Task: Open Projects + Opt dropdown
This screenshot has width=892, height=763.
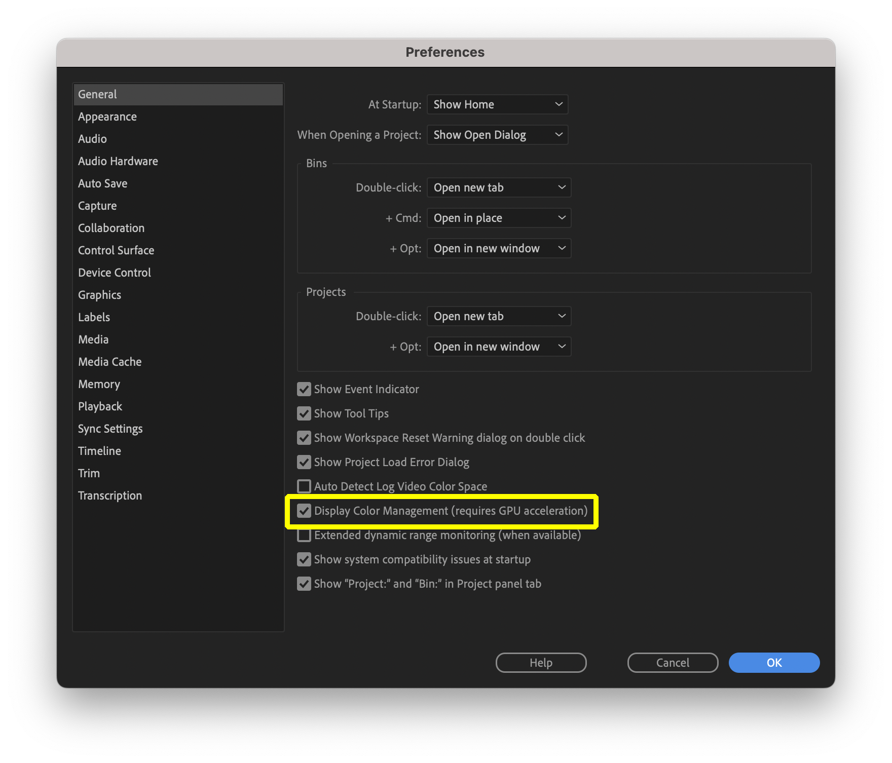Action: (499, 347)
